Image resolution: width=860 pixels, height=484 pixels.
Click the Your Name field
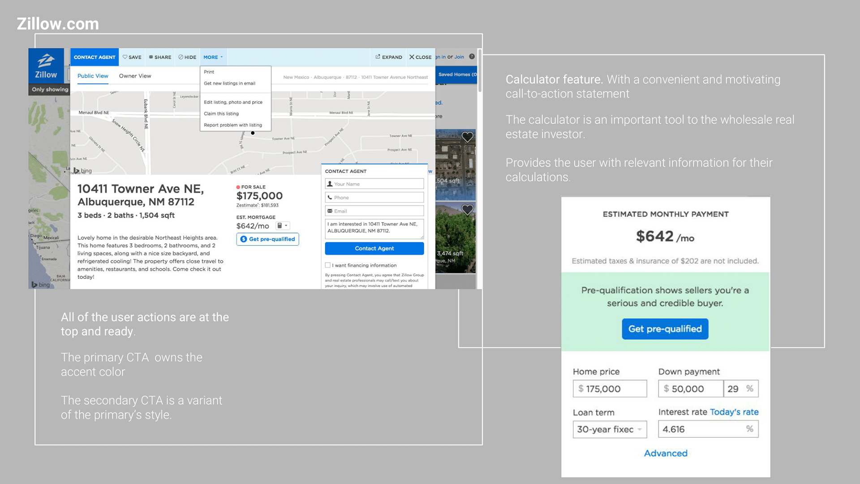(x=374, y=184)
